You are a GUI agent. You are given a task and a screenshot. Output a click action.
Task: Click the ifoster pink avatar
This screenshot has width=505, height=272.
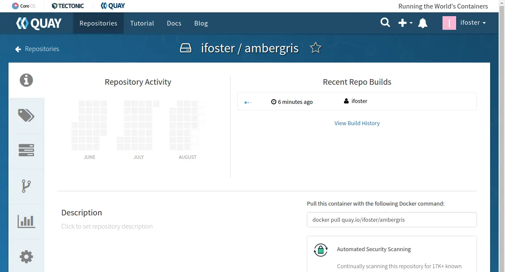449,23
